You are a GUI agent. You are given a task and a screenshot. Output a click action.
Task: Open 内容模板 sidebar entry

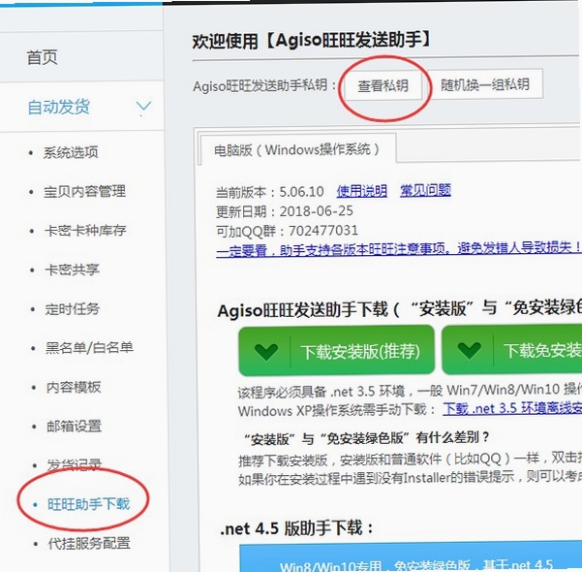[74, 387]
